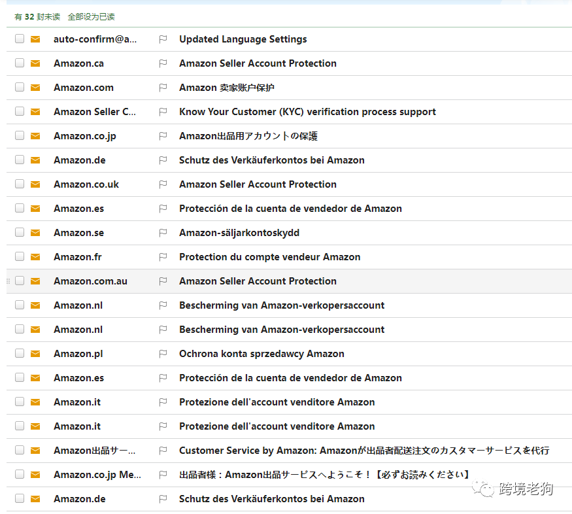Open Ochrona konta sprzedawcy Amazon email

pyautogui.click(x=261, y=354)
